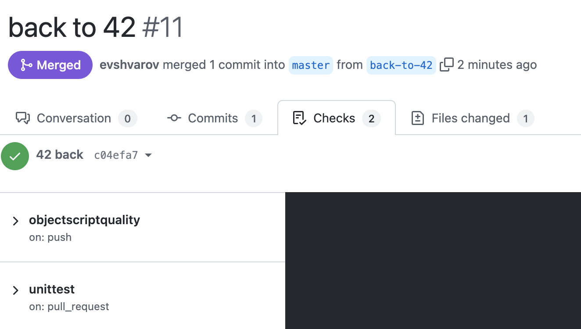Expand the objectscriptquality check chevron
The image size is (581, 329).
16,221
